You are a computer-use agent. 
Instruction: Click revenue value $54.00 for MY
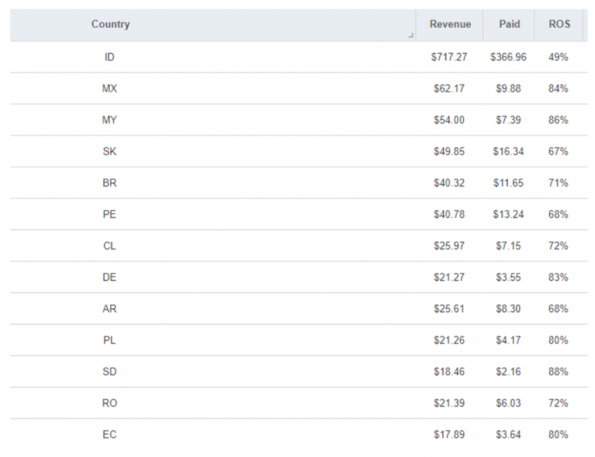pos(448,120)
